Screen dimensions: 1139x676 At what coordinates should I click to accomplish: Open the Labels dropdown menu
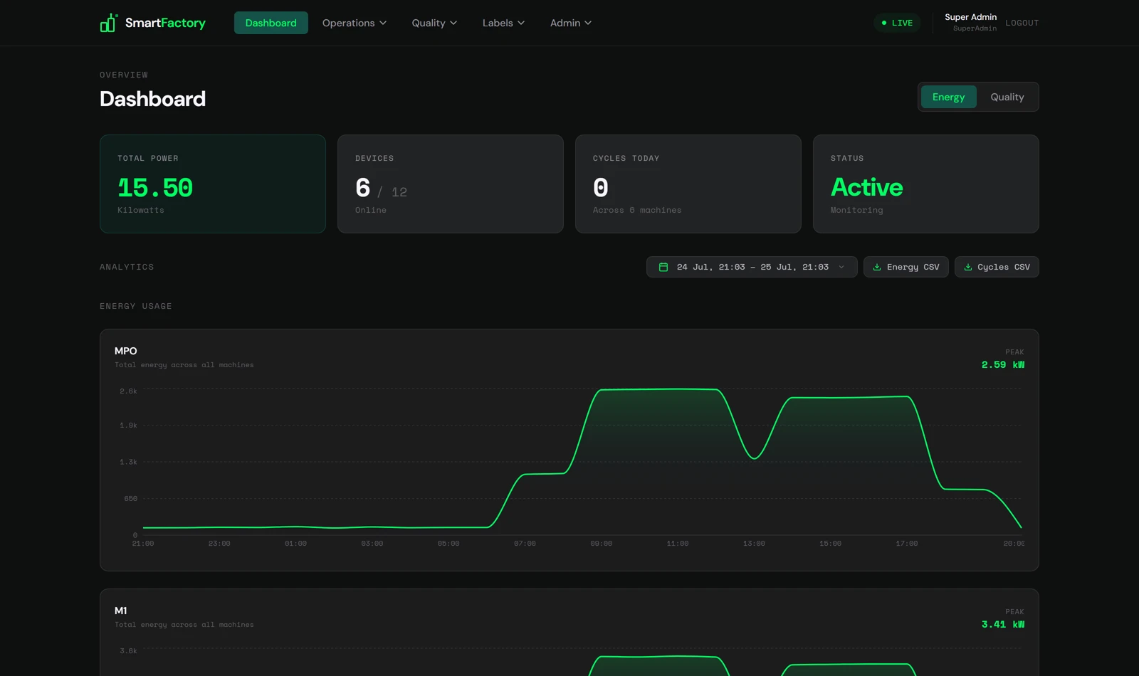503,23
